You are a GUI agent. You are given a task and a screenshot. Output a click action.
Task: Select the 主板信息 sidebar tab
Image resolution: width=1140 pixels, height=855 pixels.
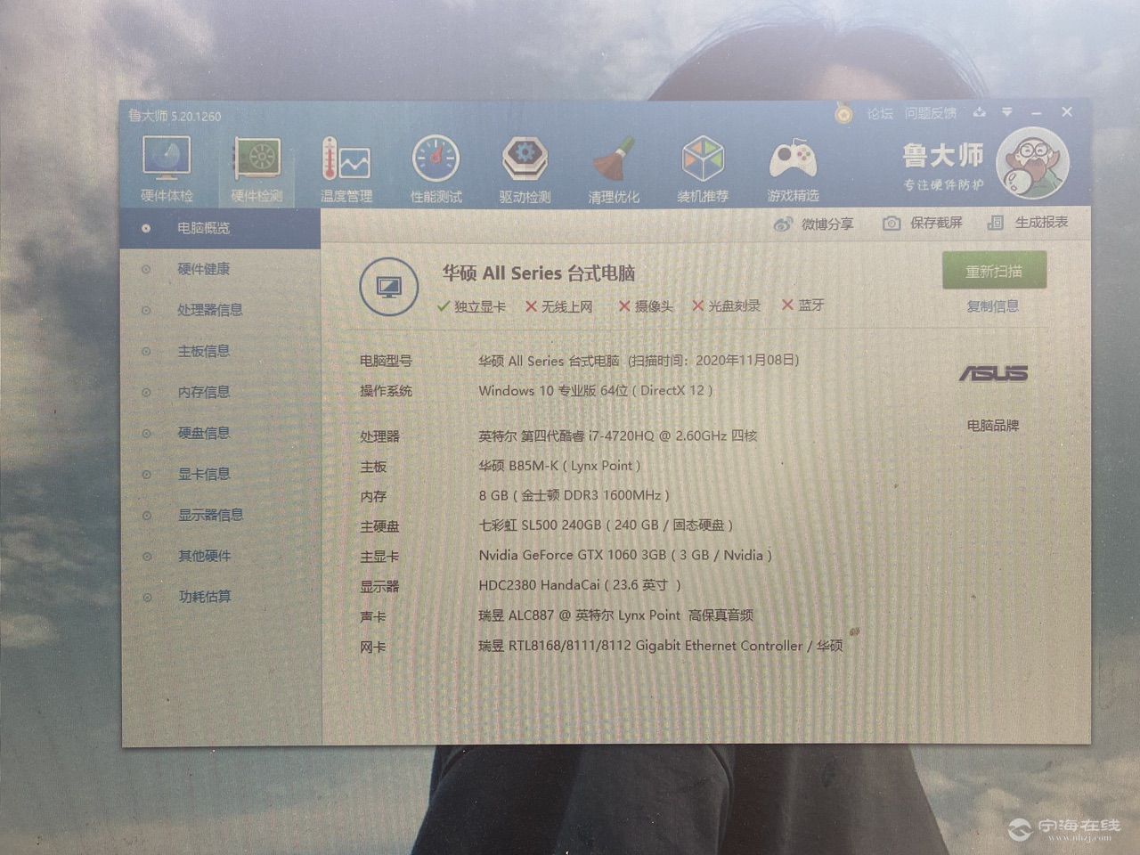(x=220, y=351)
